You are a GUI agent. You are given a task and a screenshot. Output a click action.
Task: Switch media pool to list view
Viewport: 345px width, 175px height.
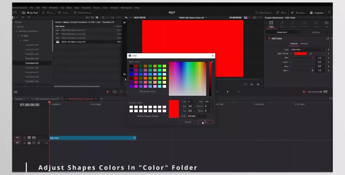(97, 18)
